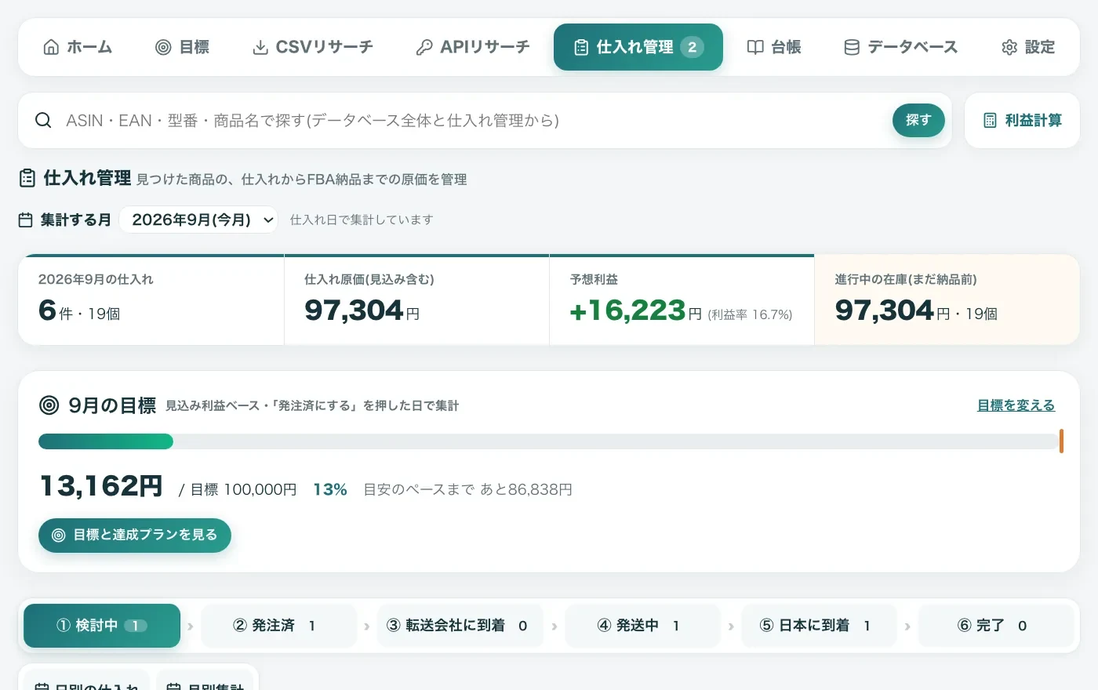Open 設定 via the gear icon
The width and height of the screenshot is (1098, 690).
coord(1009,47)
